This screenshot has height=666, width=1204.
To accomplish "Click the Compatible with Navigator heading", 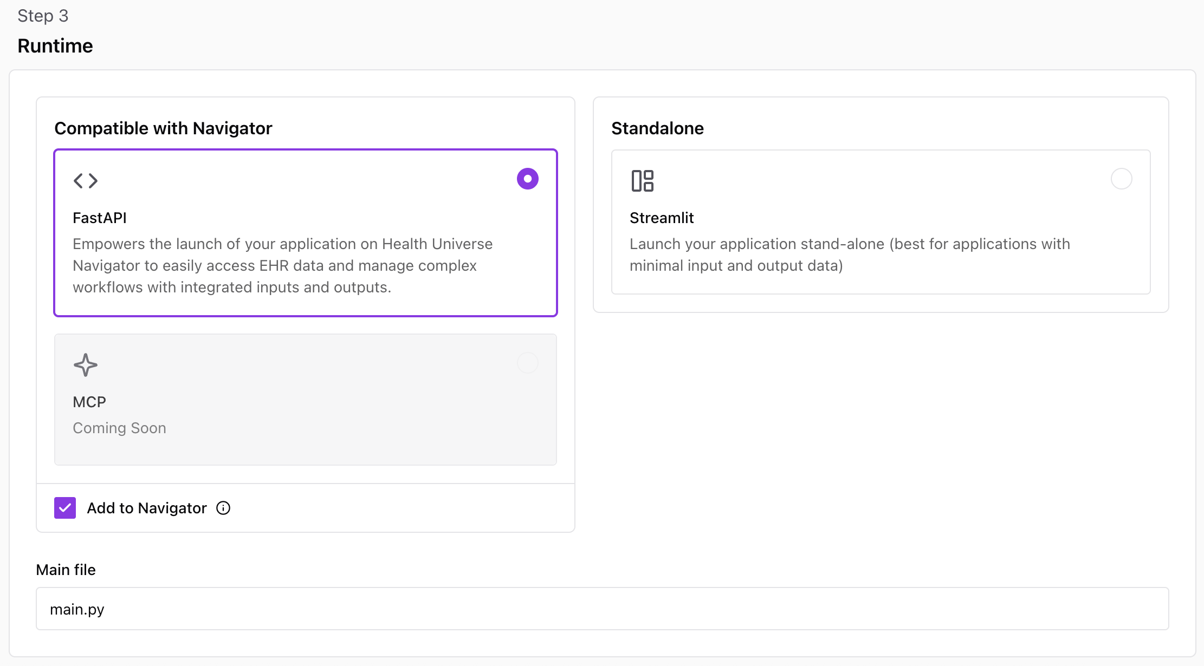I will click(163, 128).
